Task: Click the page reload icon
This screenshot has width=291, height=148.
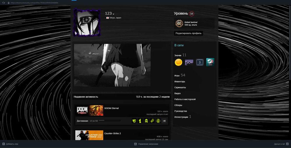Action: click(3, 3)
